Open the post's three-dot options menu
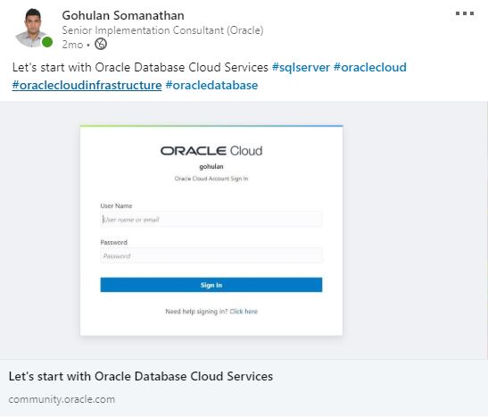488x418 pixels. click(464, 13)
